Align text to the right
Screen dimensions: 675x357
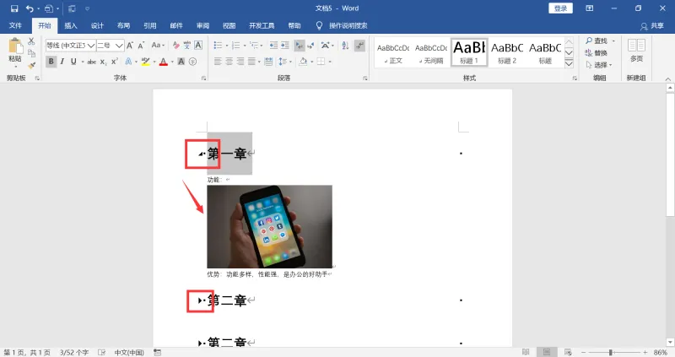pyautogui.click(x=240, y=62)
